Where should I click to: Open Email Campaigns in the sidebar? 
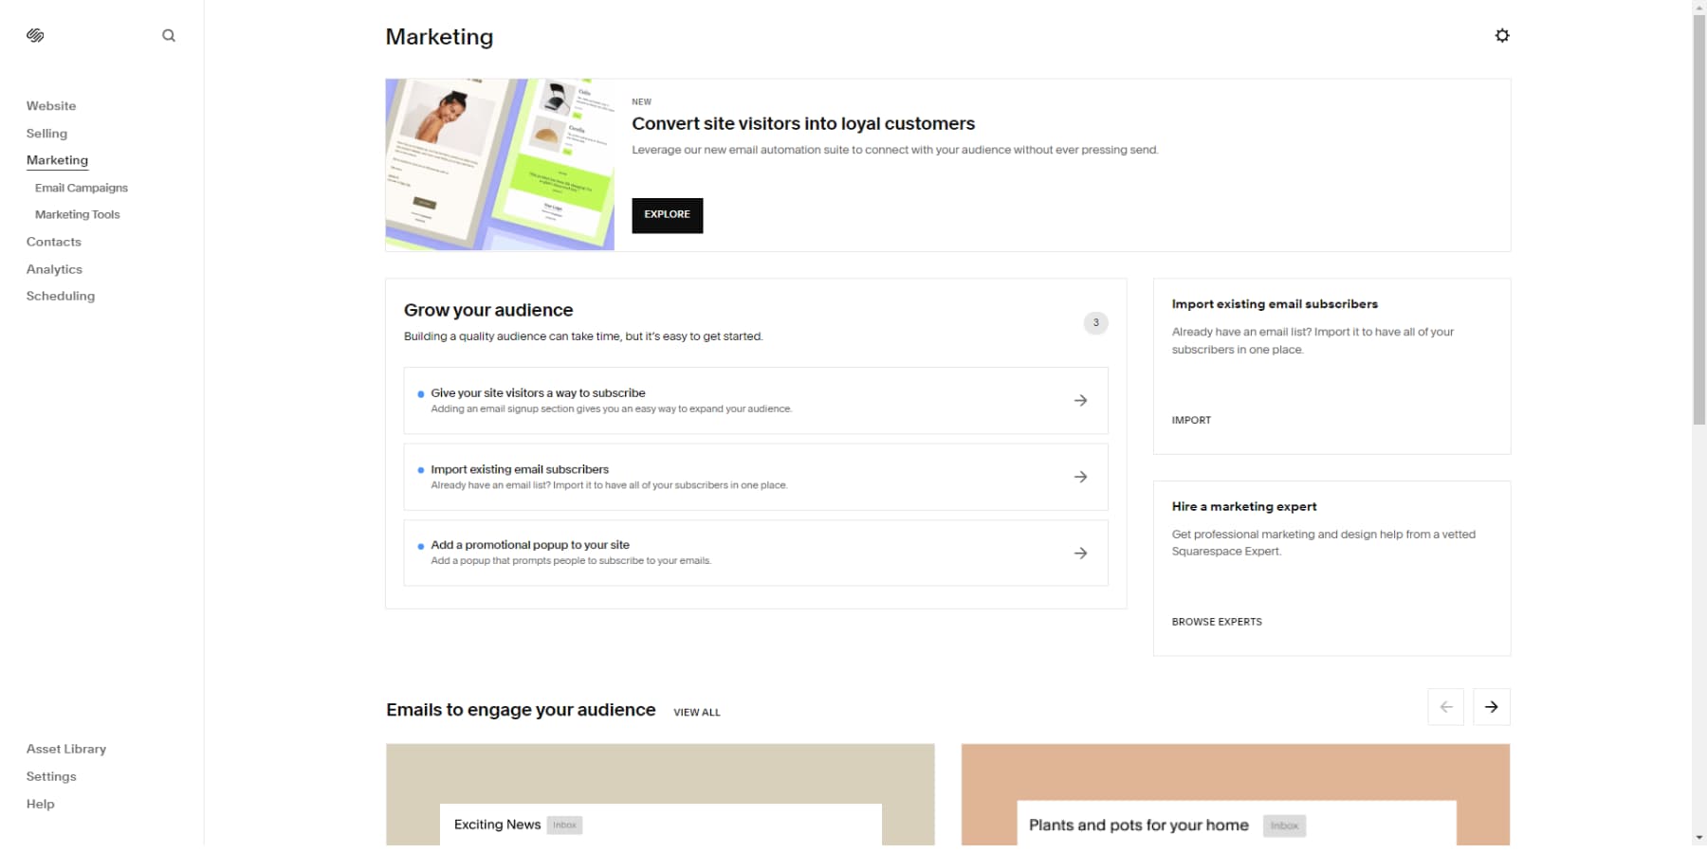click(x=82, y=188)
